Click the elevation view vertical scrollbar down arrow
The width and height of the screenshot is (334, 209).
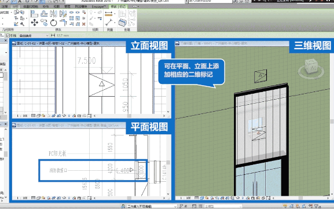click(x=168, y=112)
